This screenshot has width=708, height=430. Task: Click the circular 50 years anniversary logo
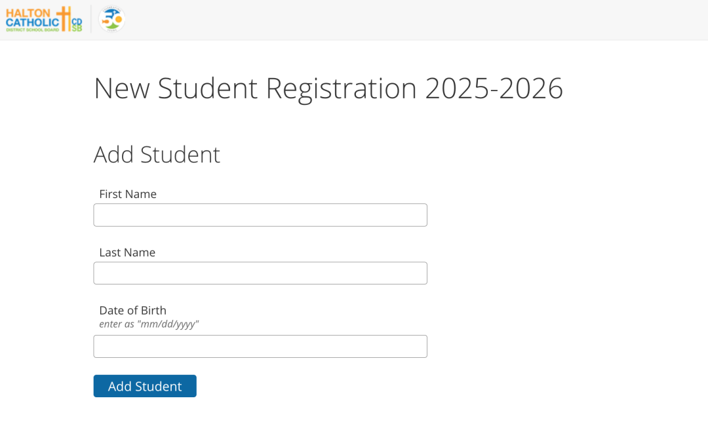[x=111, y=19]
